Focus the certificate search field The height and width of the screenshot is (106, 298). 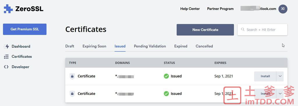pos(262,30)
